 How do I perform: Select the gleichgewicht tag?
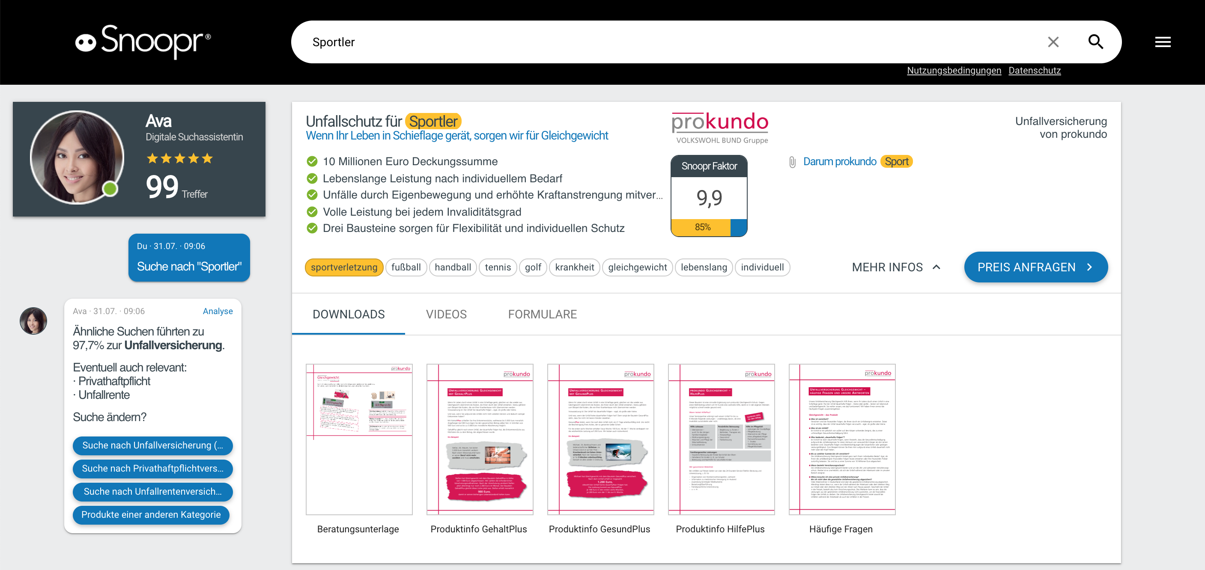tap(637, 267)
